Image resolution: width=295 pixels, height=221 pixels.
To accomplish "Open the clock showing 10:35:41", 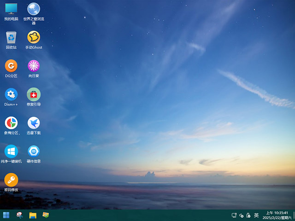I will pyautogui.click(x=277, y=215).
